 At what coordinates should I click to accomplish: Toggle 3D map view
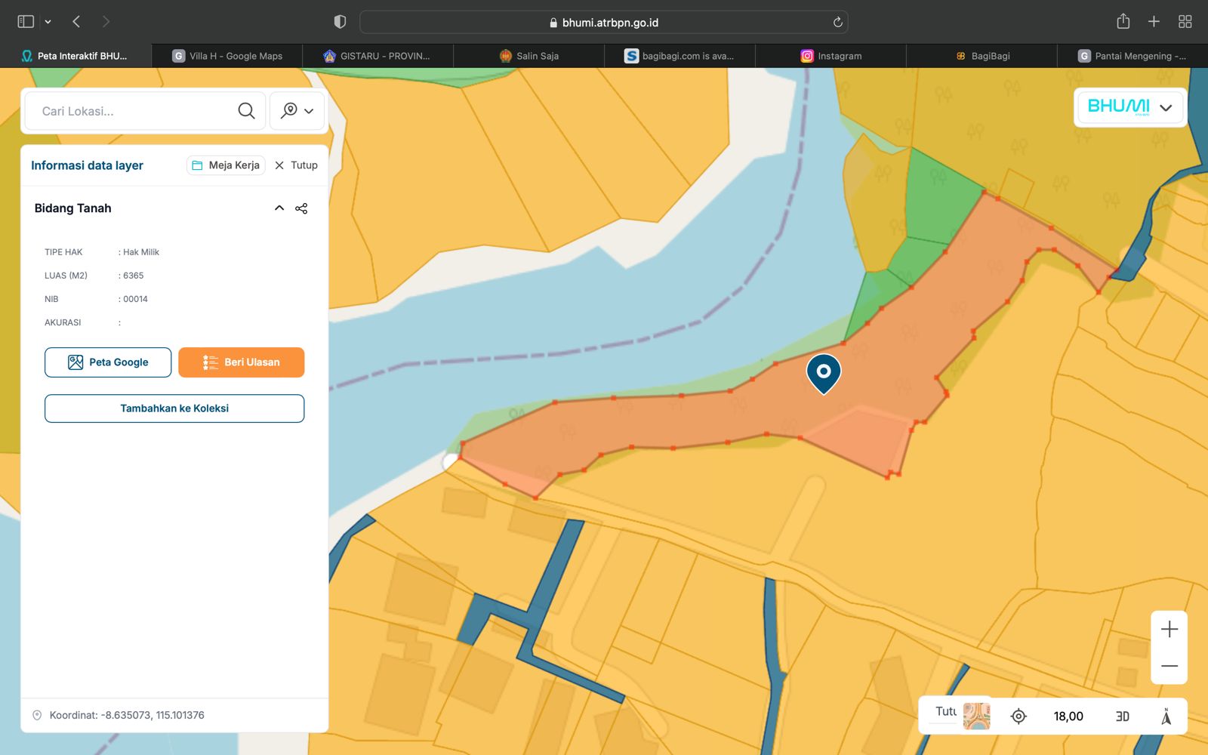[1122, 716]
